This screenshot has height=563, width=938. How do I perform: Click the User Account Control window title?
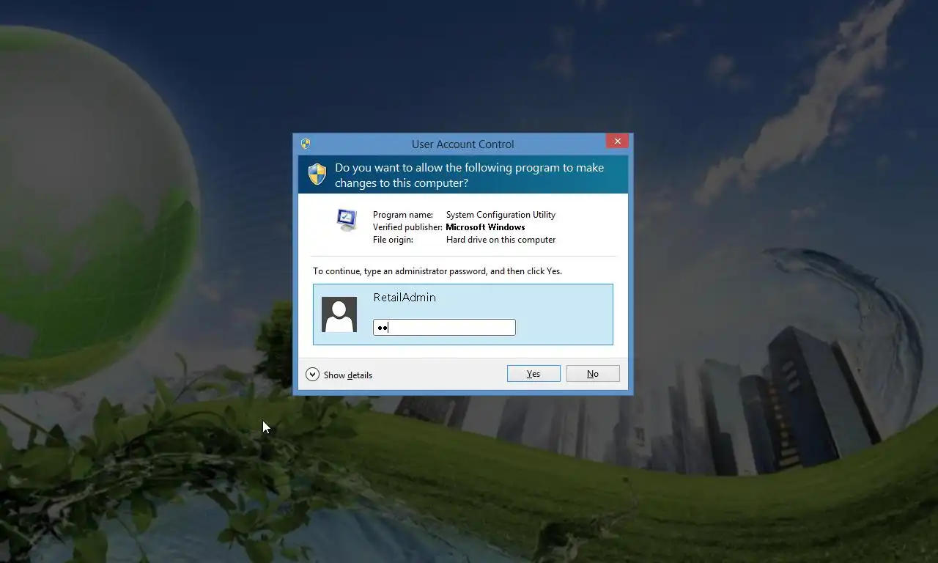pyautogui.click(x=462, y=144)
